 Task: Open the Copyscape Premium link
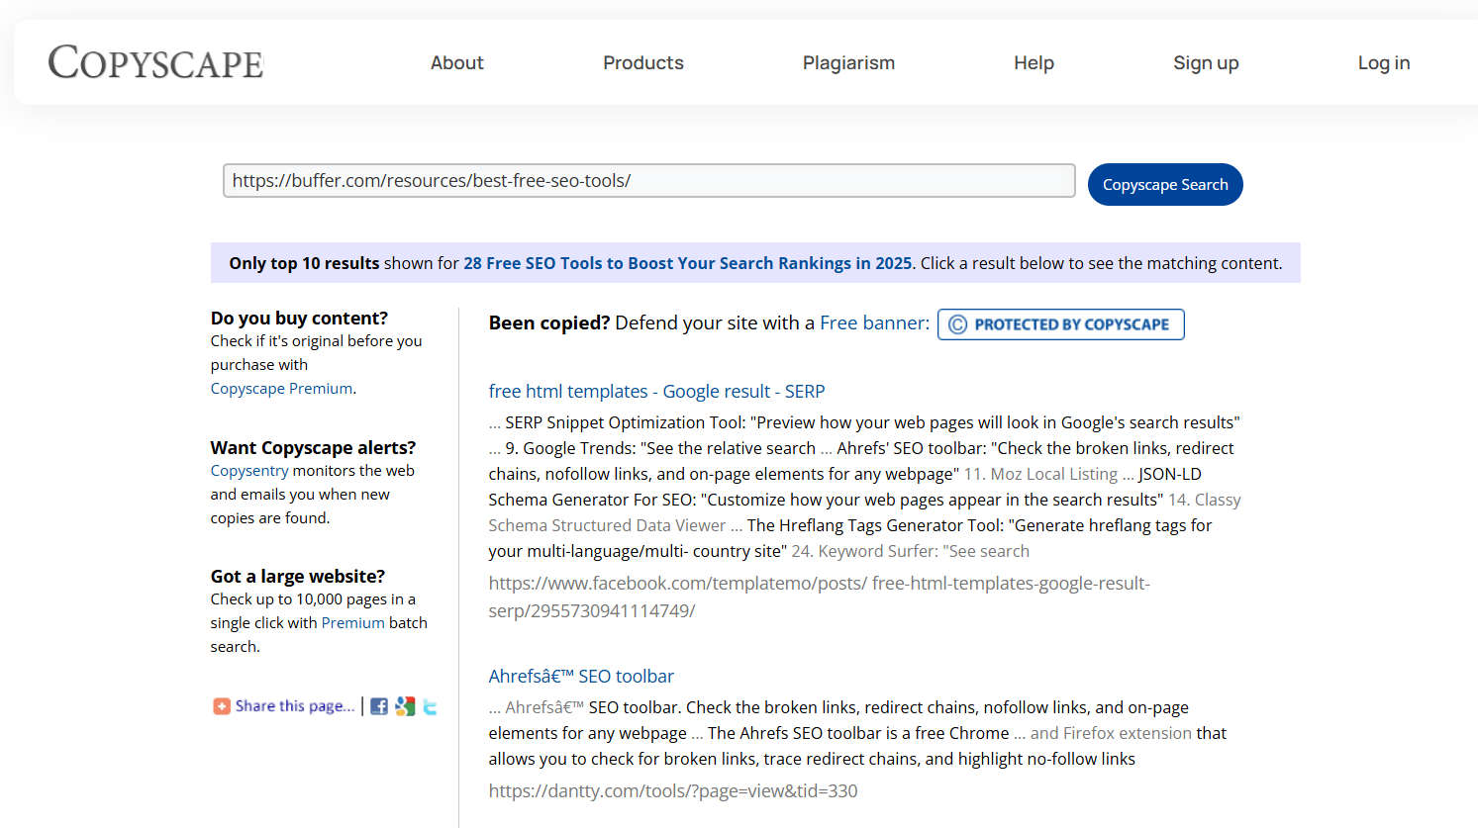coord(280,388)
